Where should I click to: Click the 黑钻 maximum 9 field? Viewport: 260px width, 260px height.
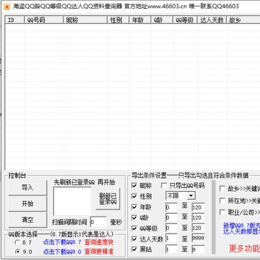[x=198, y=249]
